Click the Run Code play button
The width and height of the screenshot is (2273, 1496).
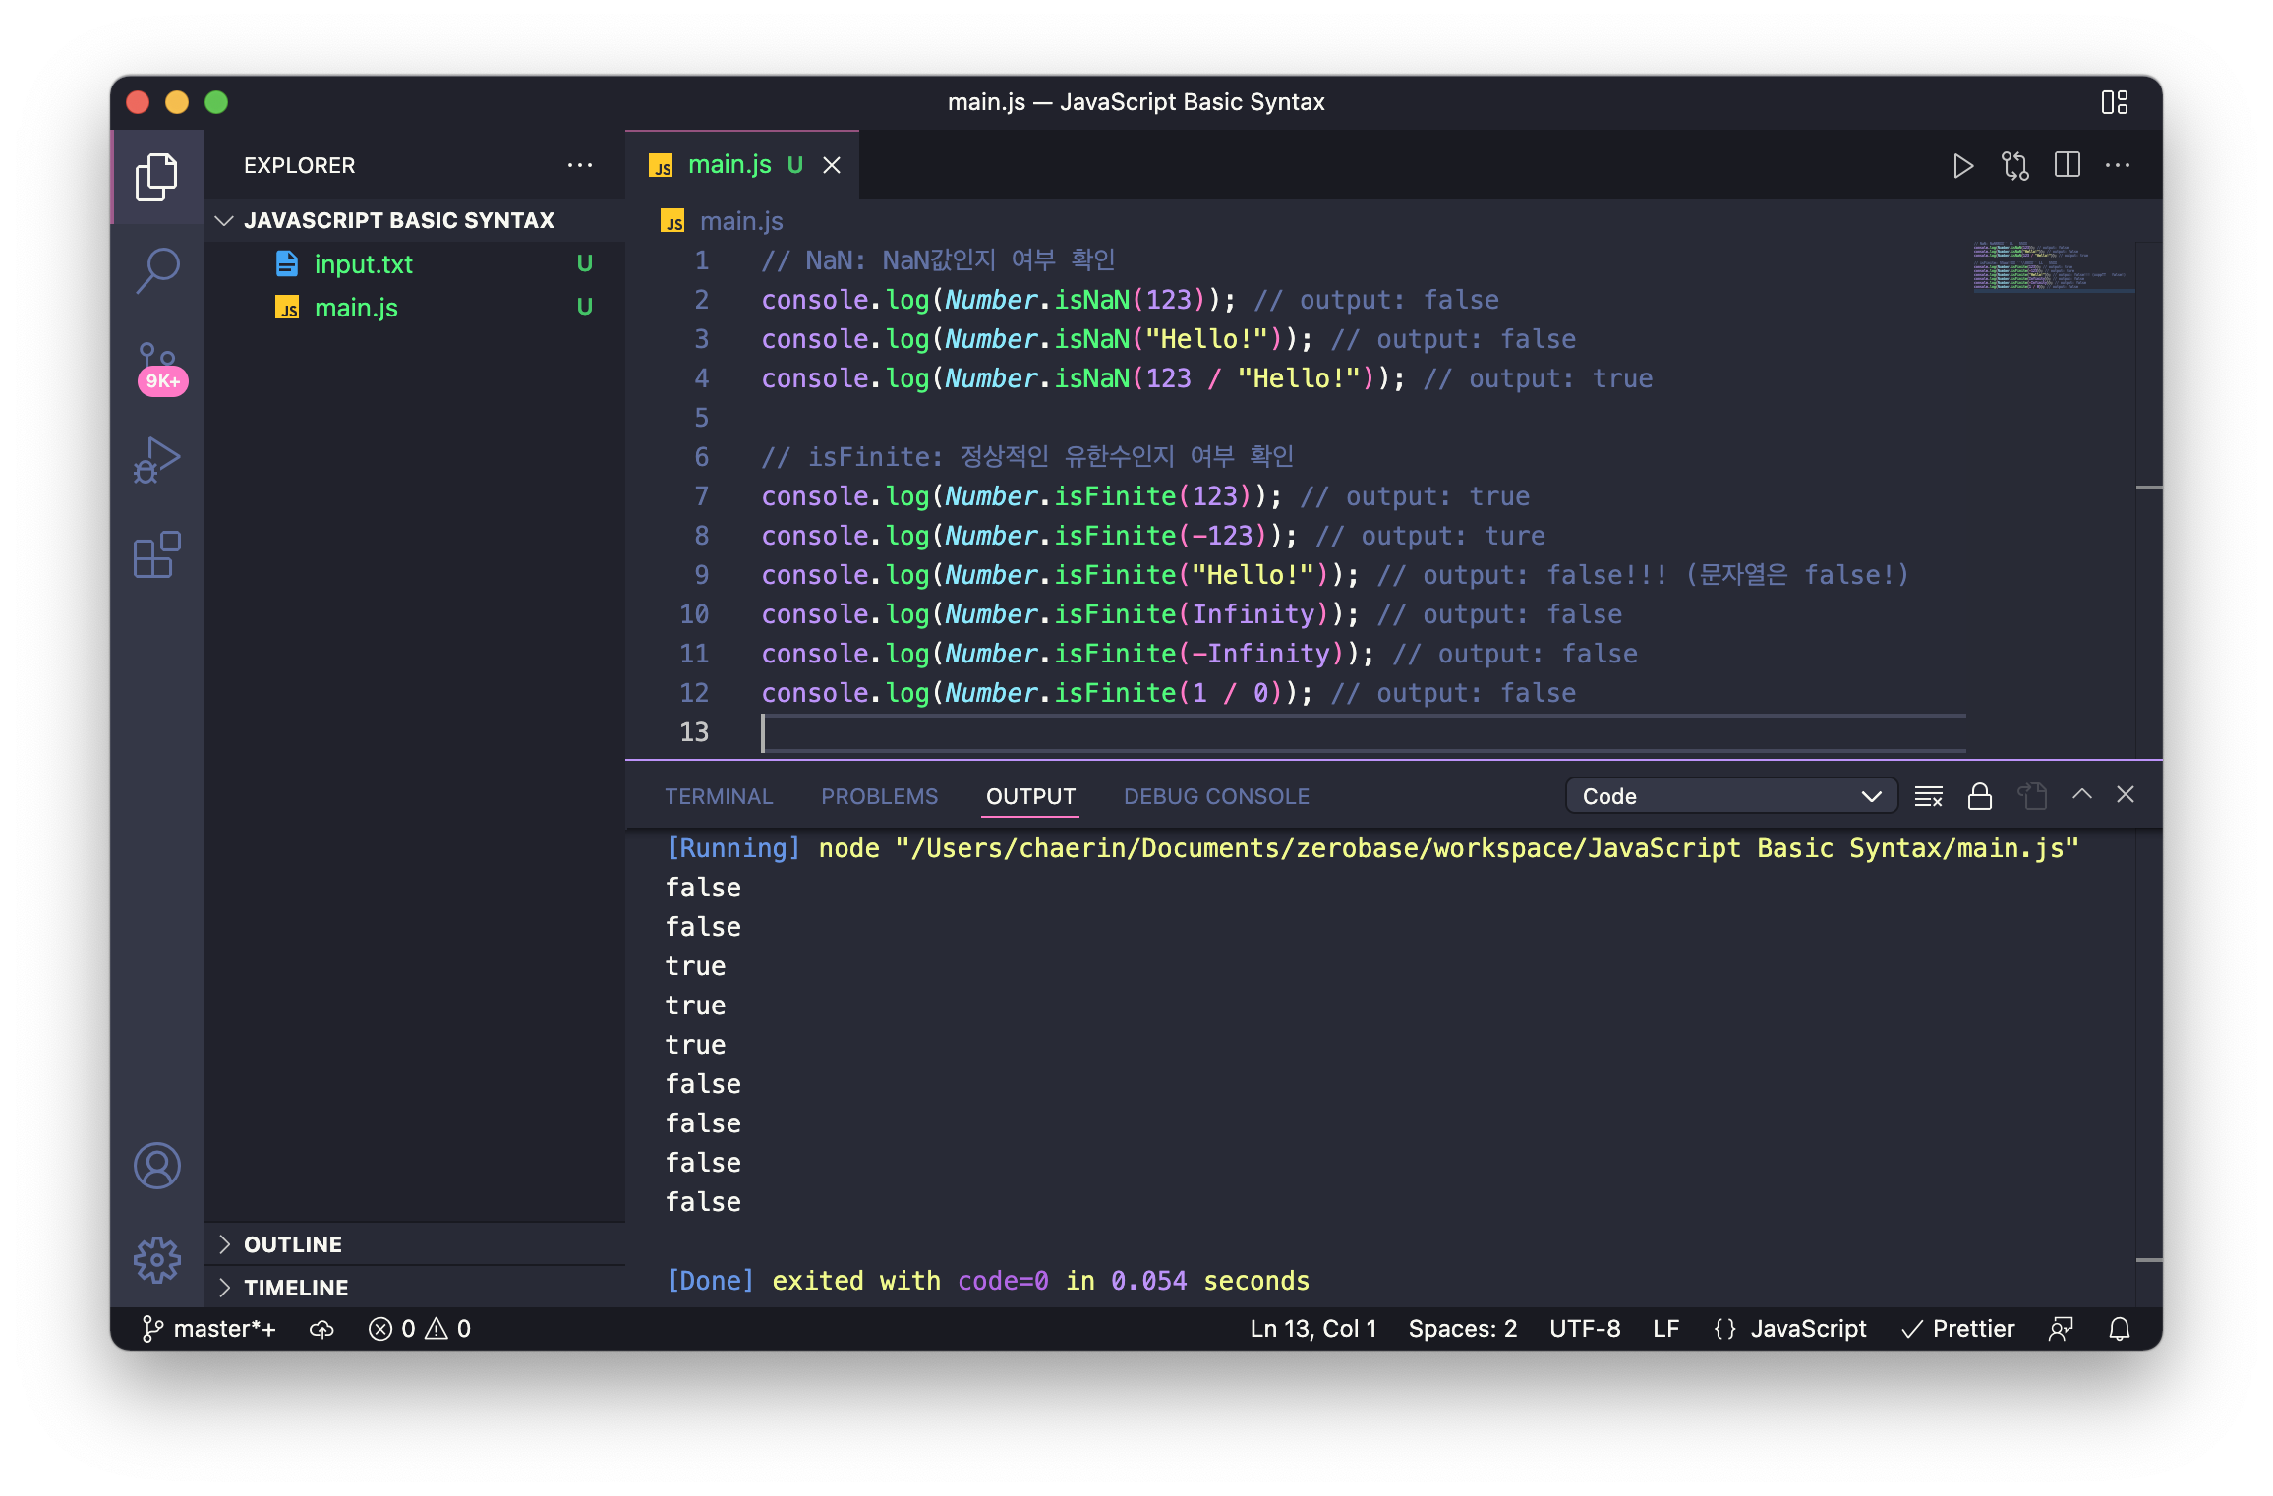(x=1962, y=166)
